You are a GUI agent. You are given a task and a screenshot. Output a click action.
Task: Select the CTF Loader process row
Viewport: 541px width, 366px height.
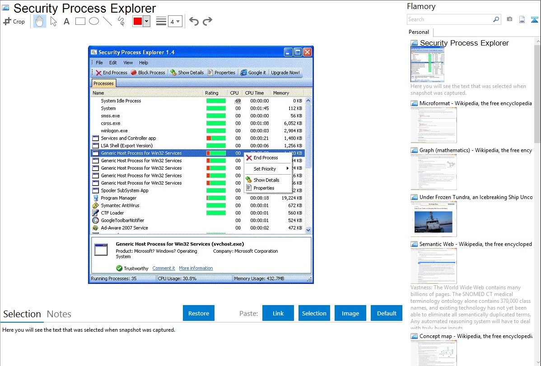(198, 213)
